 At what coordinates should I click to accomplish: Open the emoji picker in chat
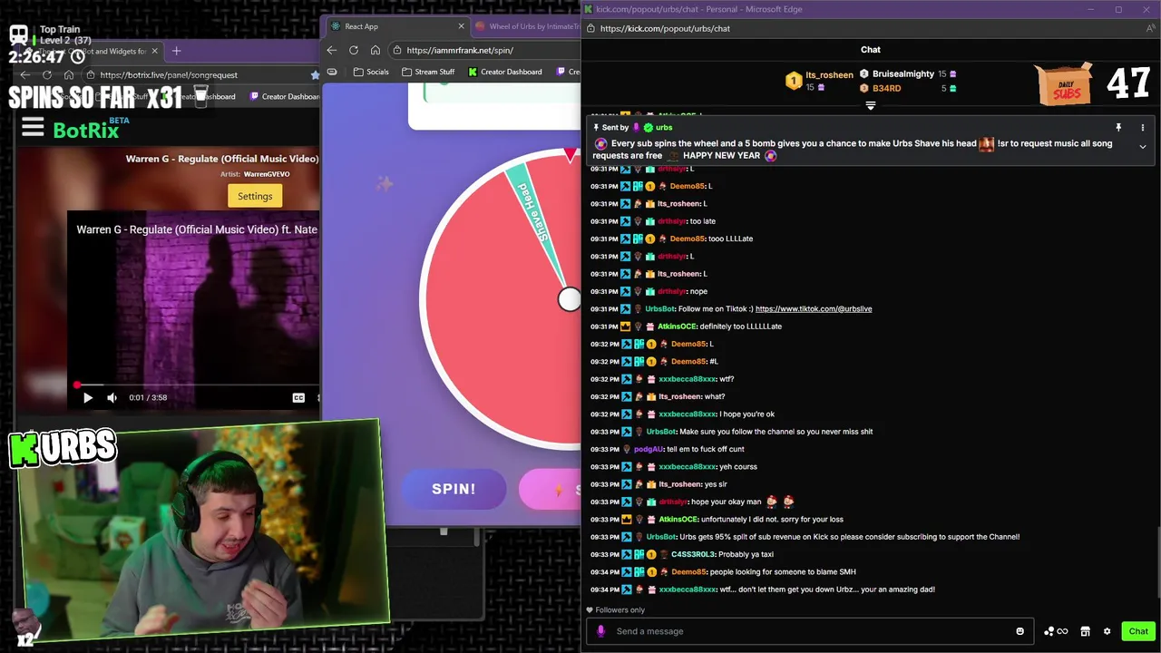[x=1020, y=631]
